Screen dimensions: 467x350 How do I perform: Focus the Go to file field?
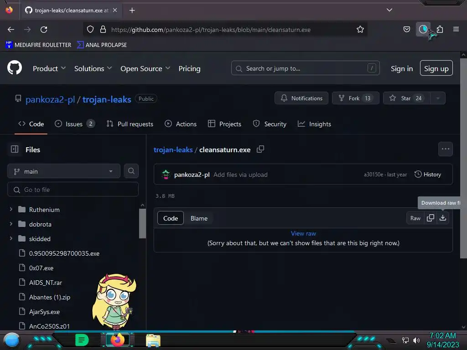point(73,190)
